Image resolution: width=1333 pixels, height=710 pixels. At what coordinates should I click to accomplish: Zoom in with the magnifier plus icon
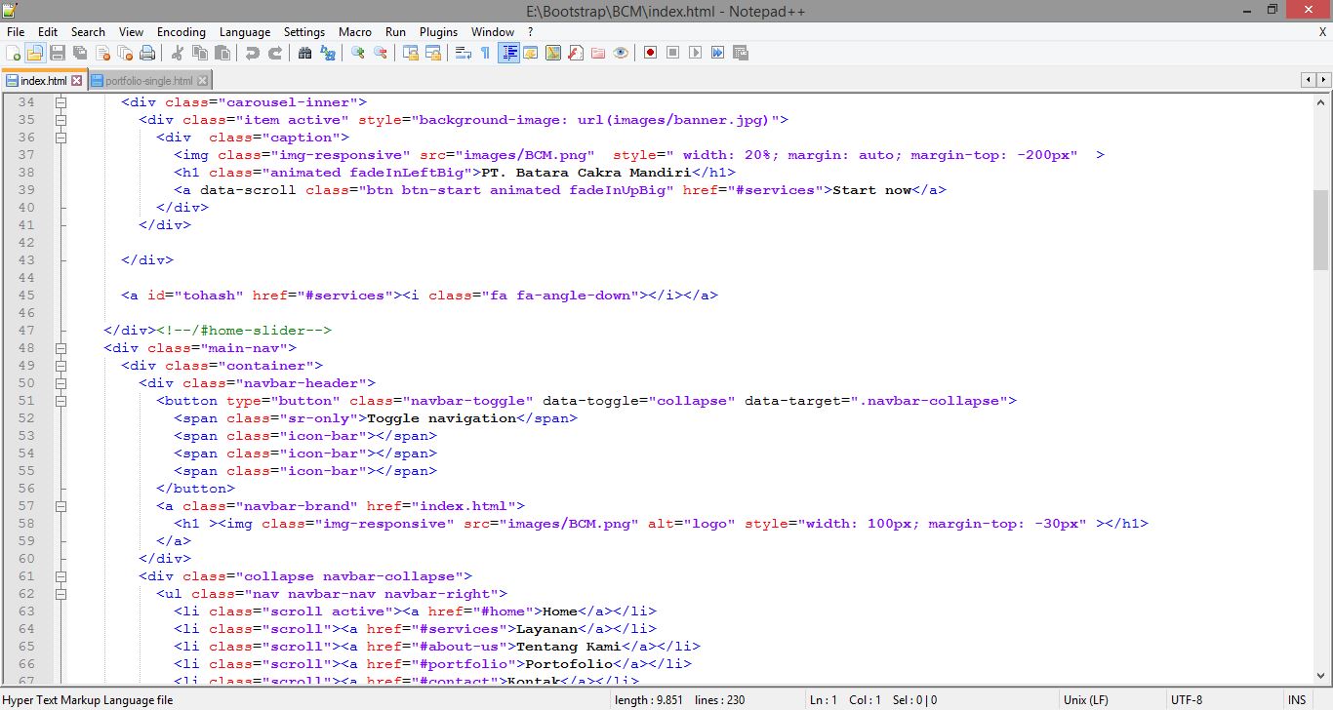(357, 53)
